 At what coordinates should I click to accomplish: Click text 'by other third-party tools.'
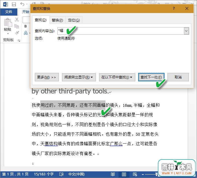(x=70, y=91)
